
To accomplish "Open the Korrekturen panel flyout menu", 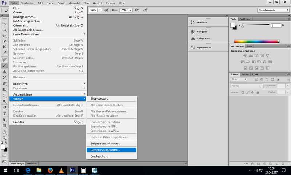I will [x=288, y=46].
